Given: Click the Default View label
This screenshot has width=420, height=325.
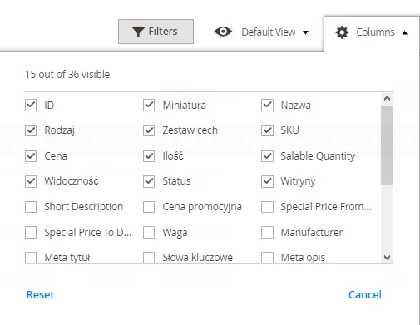Looking at the screenshot, I should tap(269, 32).
